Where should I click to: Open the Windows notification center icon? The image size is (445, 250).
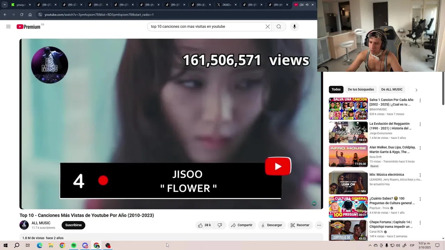tap(437, 245)
